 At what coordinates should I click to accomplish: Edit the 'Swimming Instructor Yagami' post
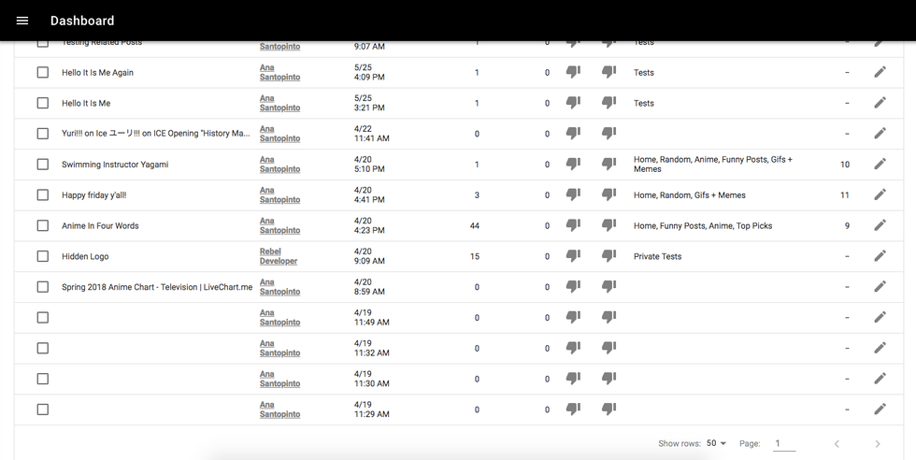click(x=879, y=164)
